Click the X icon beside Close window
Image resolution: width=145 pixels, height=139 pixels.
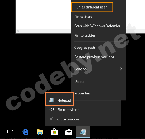pyautogui.click(x=51, y=119)
